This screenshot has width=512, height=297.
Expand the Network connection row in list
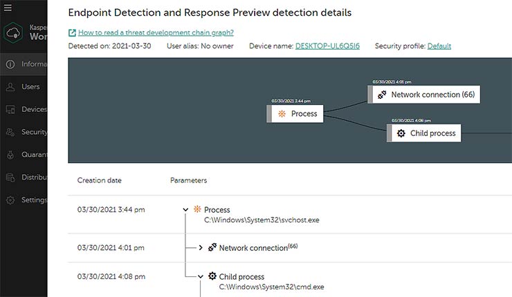pos(201,247)
